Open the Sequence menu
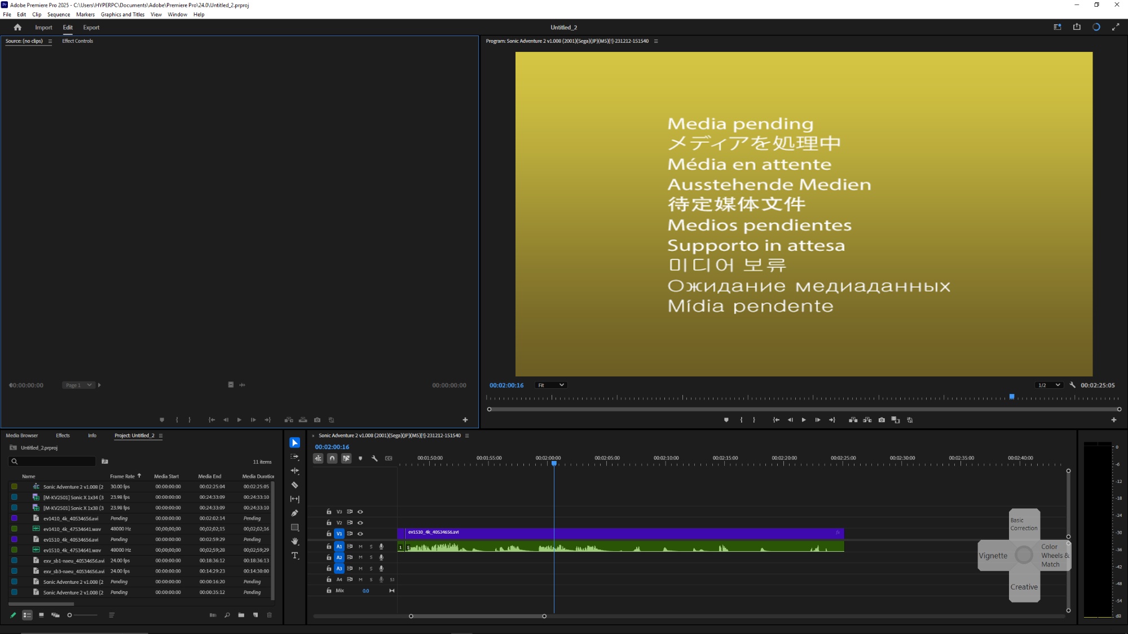This screenshot has width=1128, height=634. (x=59, y=15)
